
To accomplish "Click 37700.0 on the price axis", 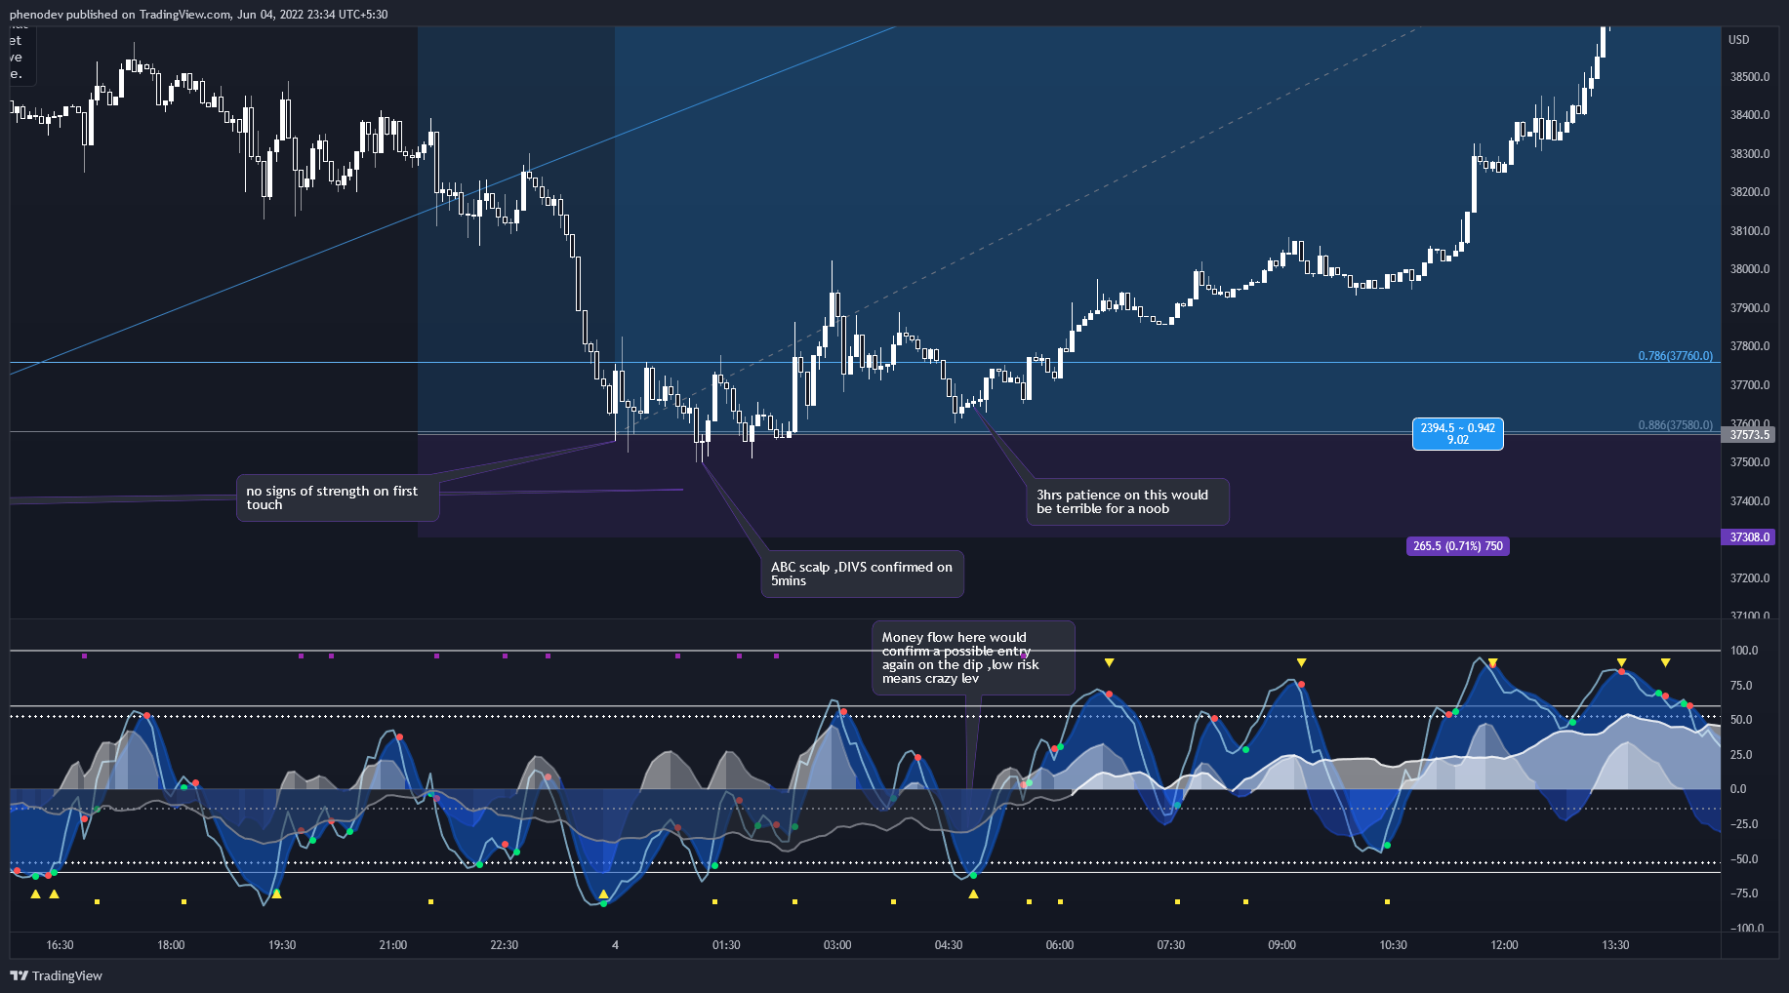I will (x=1750, y=385).
